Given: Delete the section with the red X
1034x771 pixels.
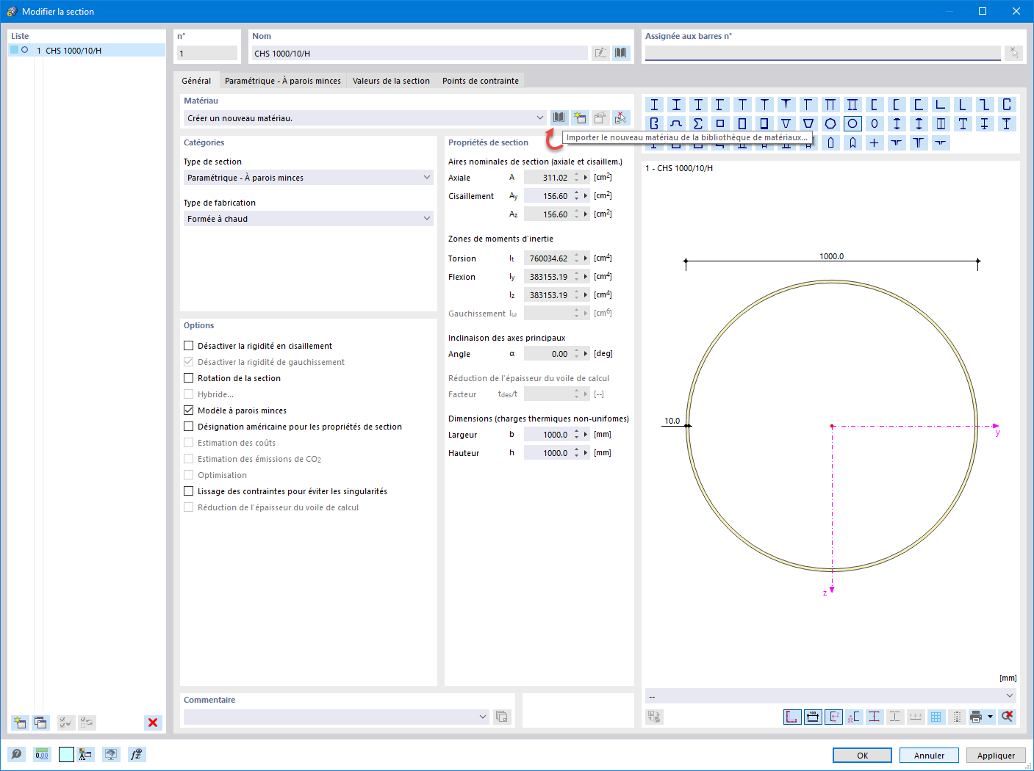Looking at the screenshot, I should [x=153, y=723].
